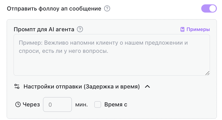Click help icon beside Промпт для AI агента

pos(80,29)
